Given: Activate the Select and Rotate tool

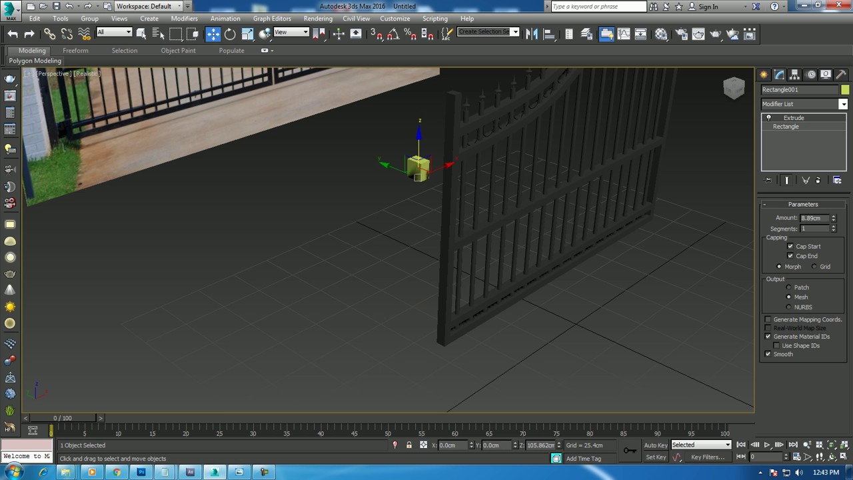Looking at the screenshot, I should point(230,34).
